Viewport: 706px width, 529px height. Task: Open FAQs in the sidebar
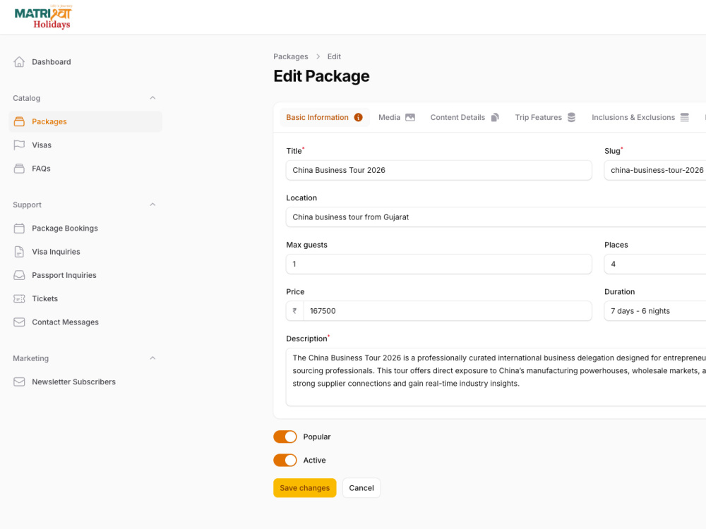pyautogui.click(x=85, y=169)
